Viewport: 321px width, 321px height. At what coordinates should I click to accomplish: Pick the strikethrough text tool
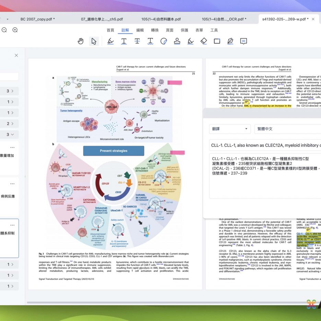click(137, 41)
